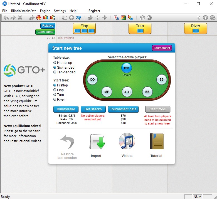Image resolution: width=217 pixels, height=199 pixels.
Task: Click the 'Rakeback: 35%' text
Action: pos(67,123)
